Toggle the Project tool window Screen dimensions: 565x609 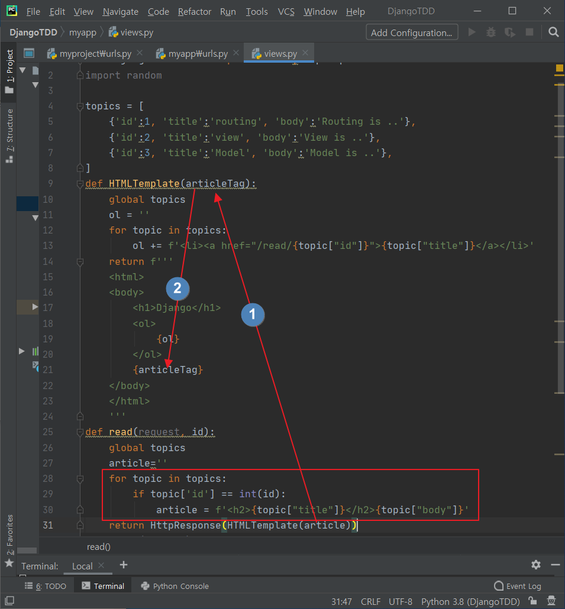[9, 71]
